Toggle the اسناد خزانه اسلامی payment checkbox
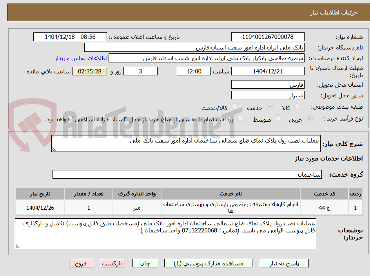The width and height of the screenshot is (370, 276). tap(240, 118)
